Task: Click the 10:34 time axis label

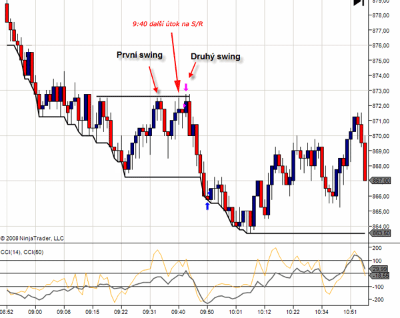Action: tap(321, 311)
